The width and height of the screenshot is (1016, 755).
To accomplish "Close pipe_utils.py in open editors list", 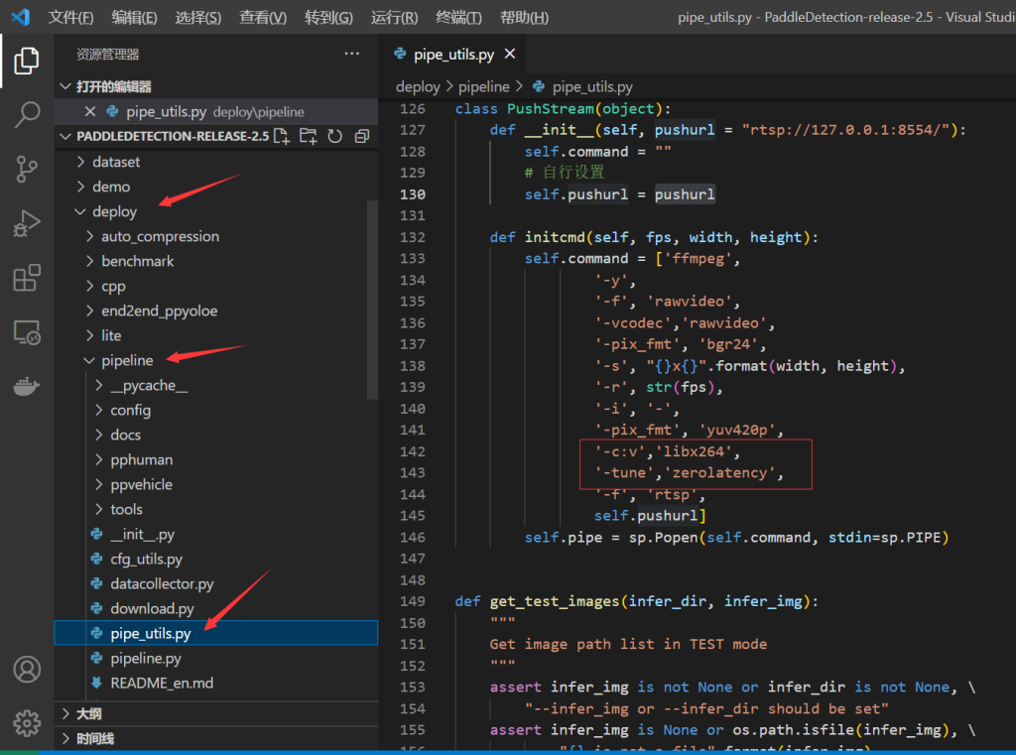I will [90, 112].
